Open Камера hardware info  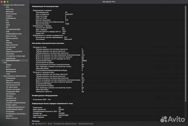point(9,43)
